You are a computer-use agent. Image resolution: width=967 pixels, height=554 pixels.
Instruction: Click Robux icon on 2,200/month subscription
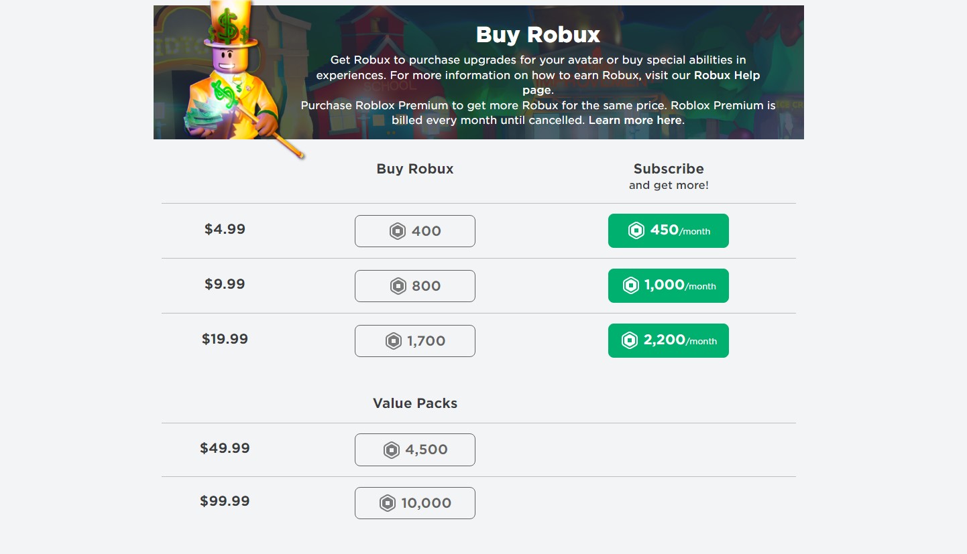click(x=630, y=340)
